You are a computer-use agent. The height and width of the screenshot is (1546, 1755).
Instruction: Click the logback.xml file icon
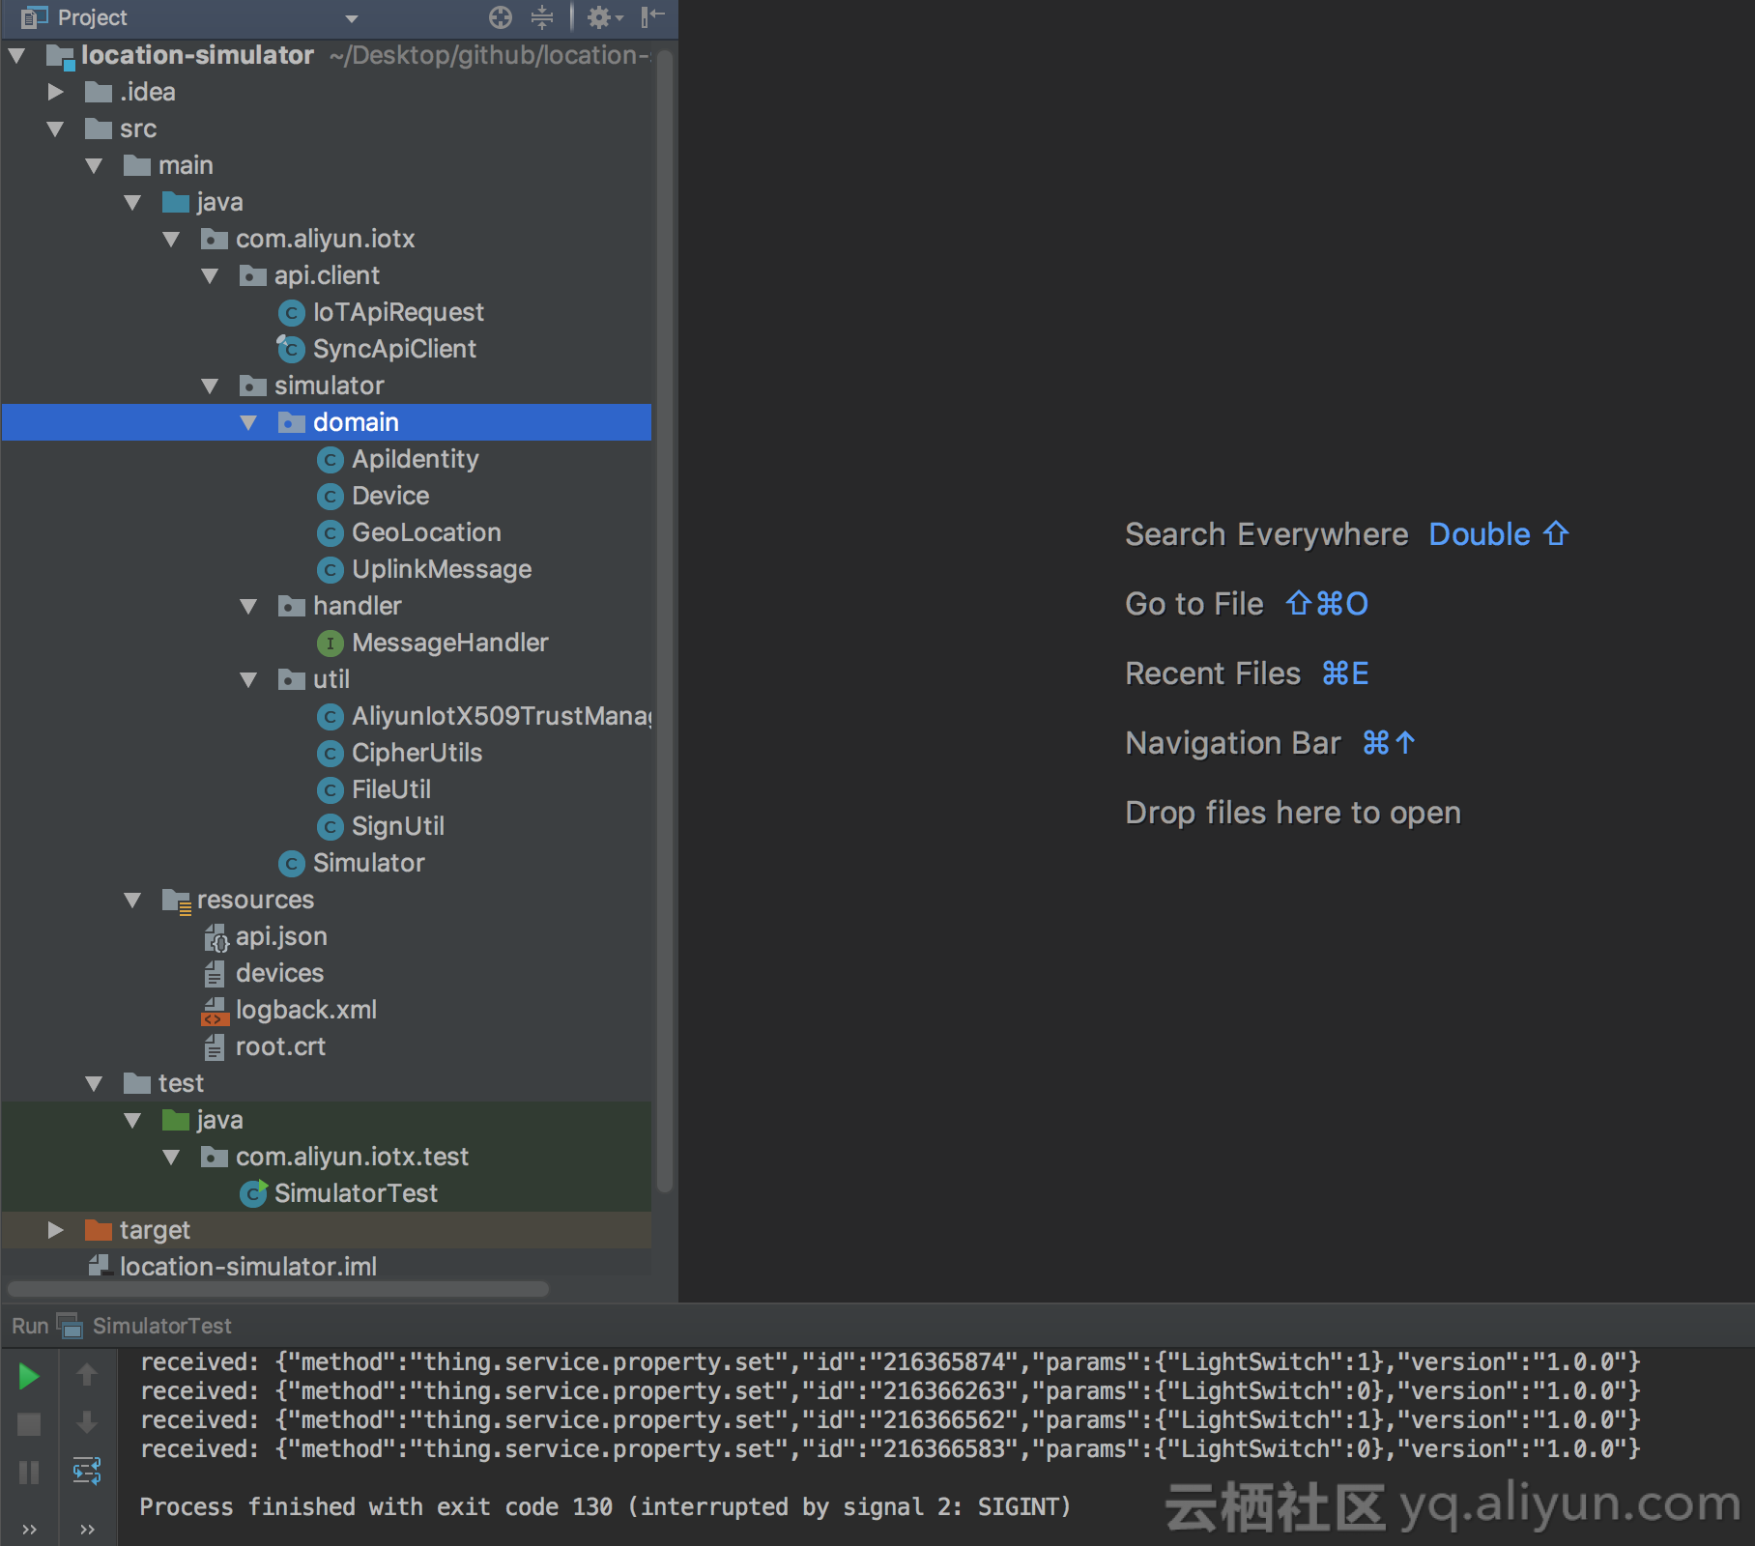coord(215,1011)
